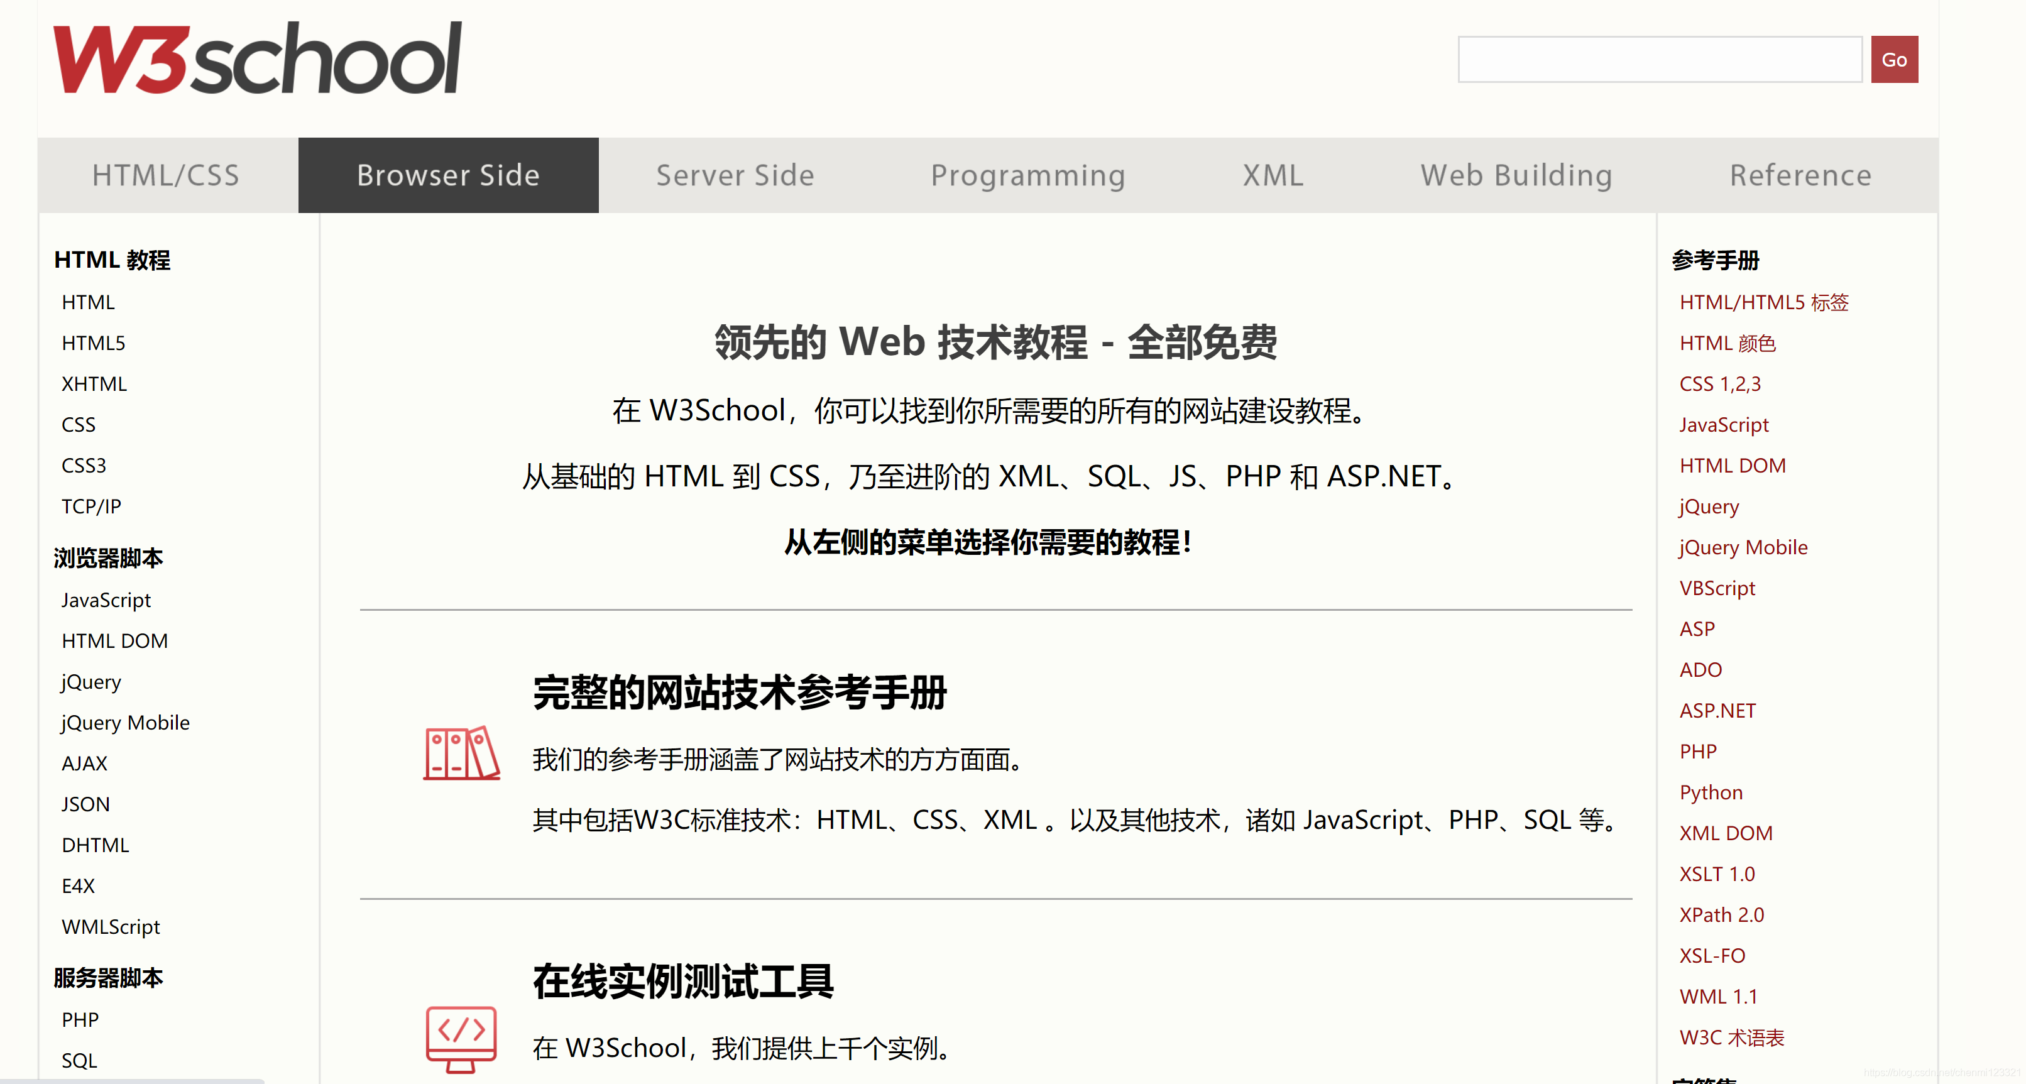
Task: Open the JSON tutorial link
Action: (x=85, y=805)
